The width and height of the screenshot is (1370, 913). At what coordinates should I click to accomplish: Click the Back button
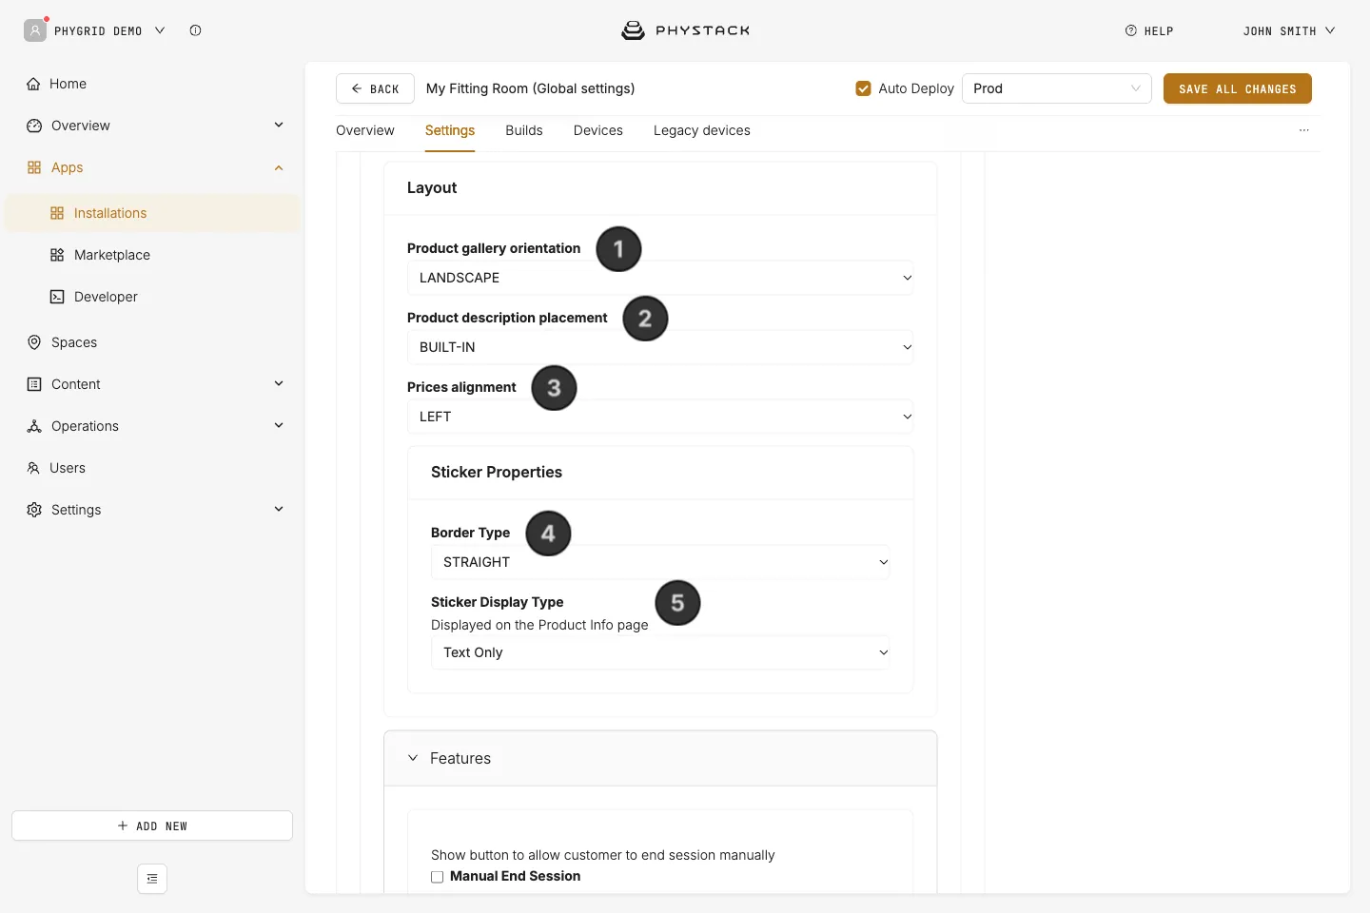[x=375, y=88]
